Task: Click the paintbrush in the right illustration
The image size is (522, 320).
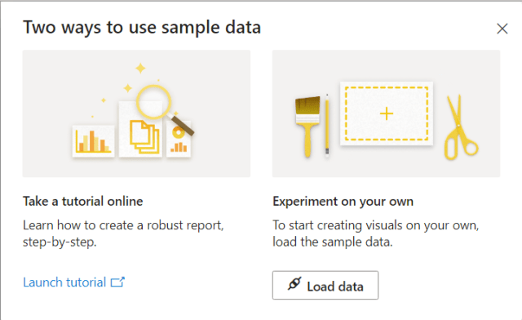Action: (307, 126)
